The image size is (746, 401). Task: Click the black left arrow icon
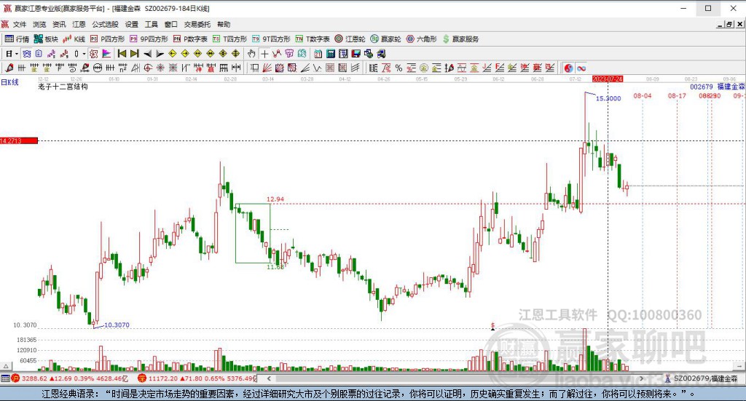(147, 54)
